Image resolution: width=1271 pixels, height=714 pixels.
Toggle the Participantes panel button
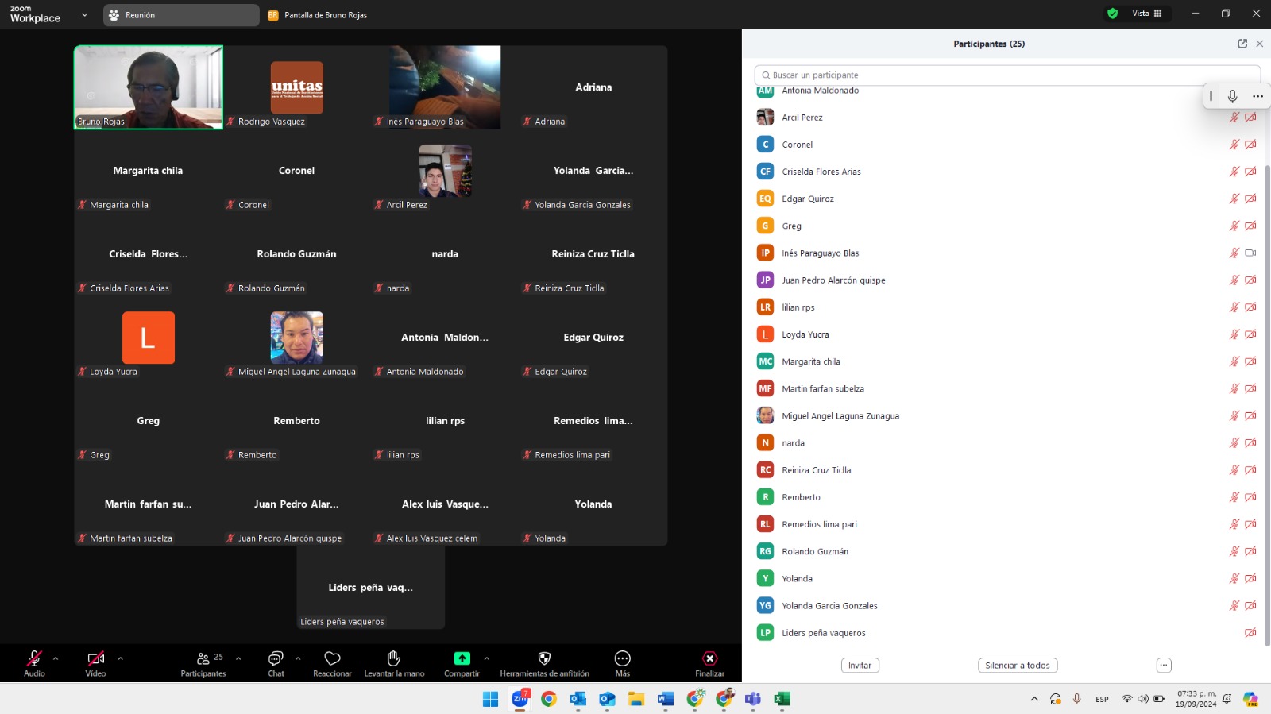point(203,663)
